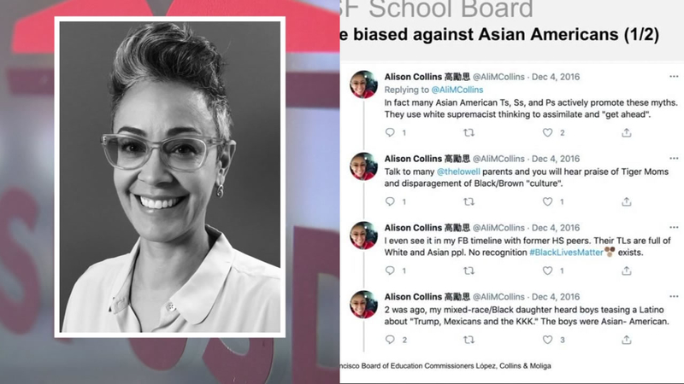
Task: Open more options on the first tweet
Action: (x=674, y=77)
